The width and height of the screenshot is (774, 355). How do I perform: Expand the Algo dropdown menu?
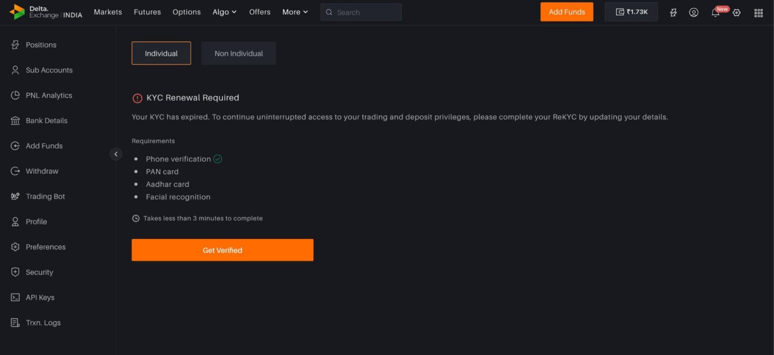(x=224, y=12)
